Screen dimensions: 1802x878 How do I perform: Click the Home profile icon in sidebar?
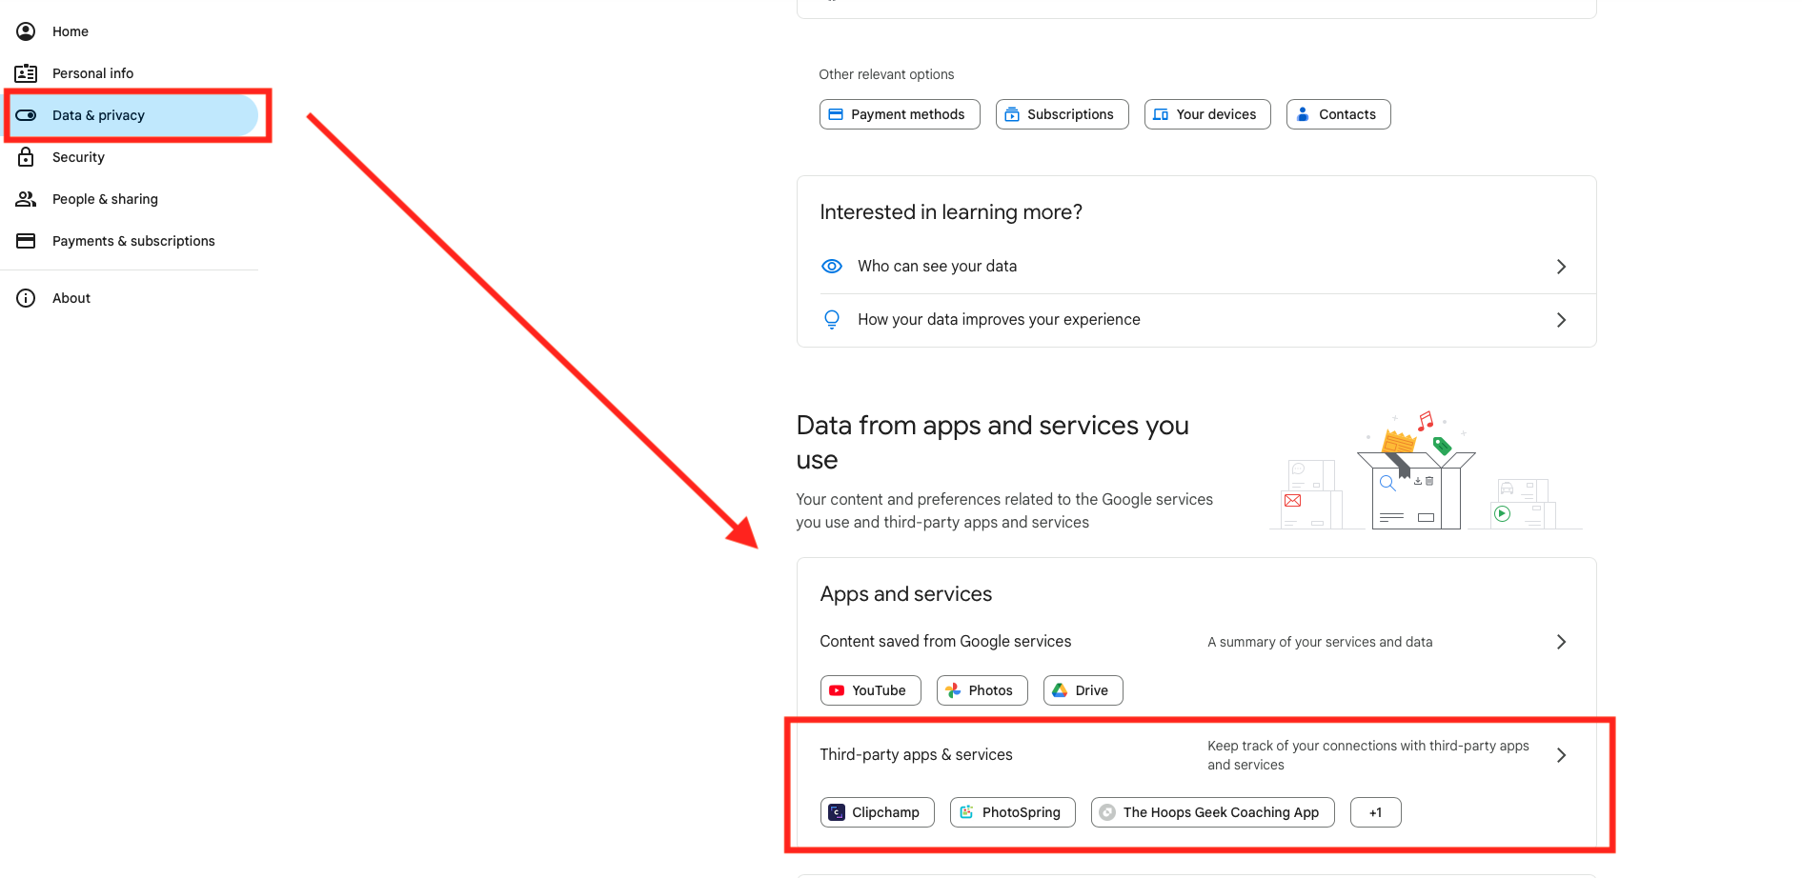tap(26, 31)
